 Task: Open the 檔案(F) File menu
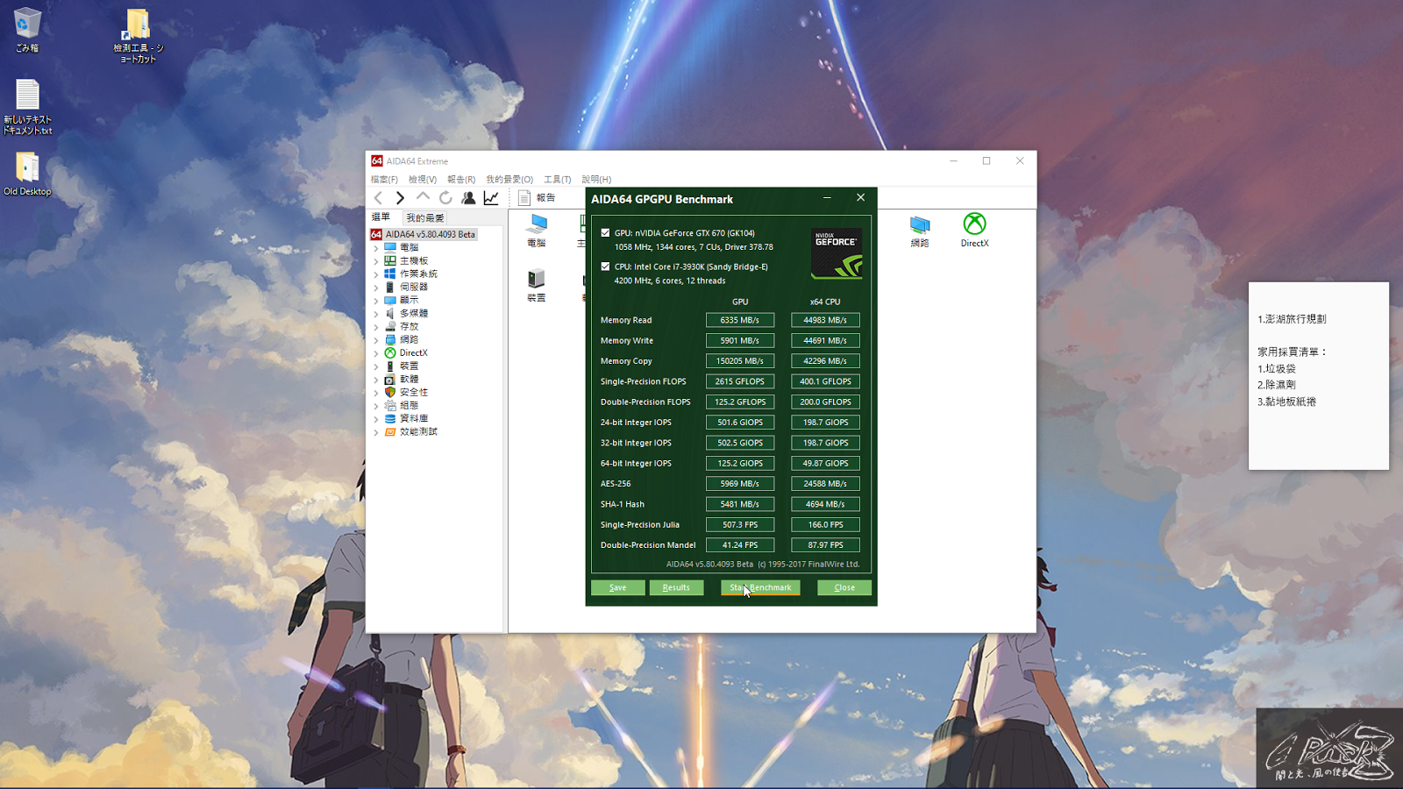tap(384, 180)
